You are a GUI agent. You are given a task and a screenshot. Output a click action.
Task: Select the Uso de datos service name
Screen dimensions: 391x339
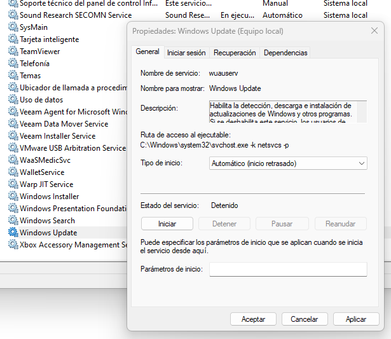(x=41, y=100)
